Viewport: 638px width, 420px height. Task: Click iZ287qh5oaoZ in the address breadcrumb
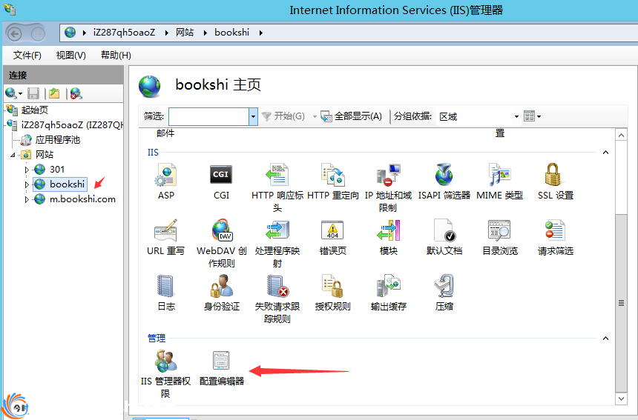(124, 33)
